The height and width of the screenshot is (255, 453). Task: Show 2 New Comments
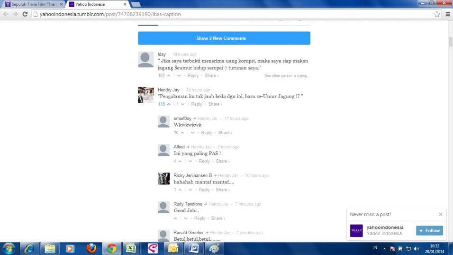pos(224,38)
